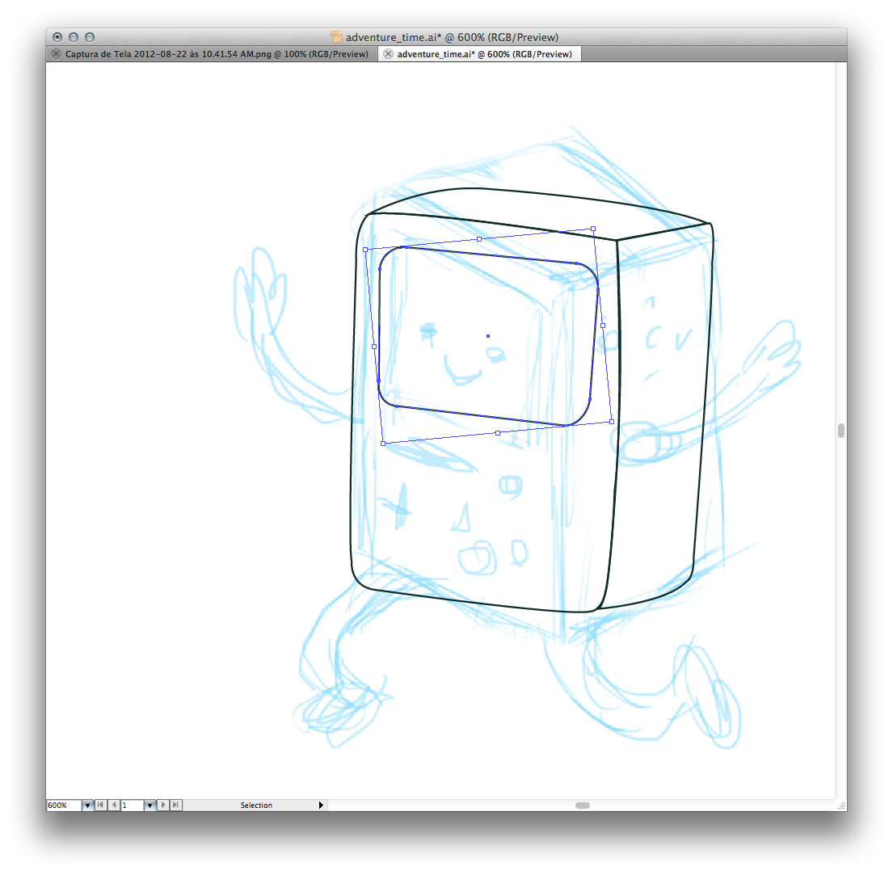Go to the next artboard
Viewport: 893px width, 875px height.
click(x=163, y=806)
